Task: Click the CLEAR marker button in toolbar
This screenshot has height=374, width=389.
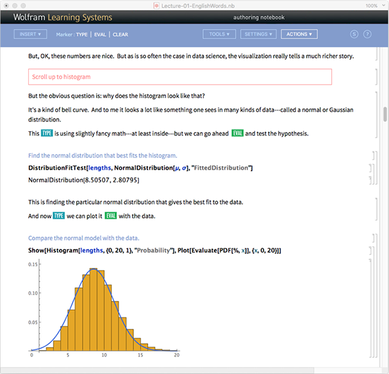Action: [120, 35]
